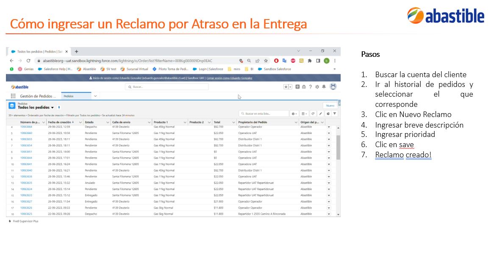Click the Buscar en esta lista field
The height and width of the screenshot is (273, 497).
(264, 114)
